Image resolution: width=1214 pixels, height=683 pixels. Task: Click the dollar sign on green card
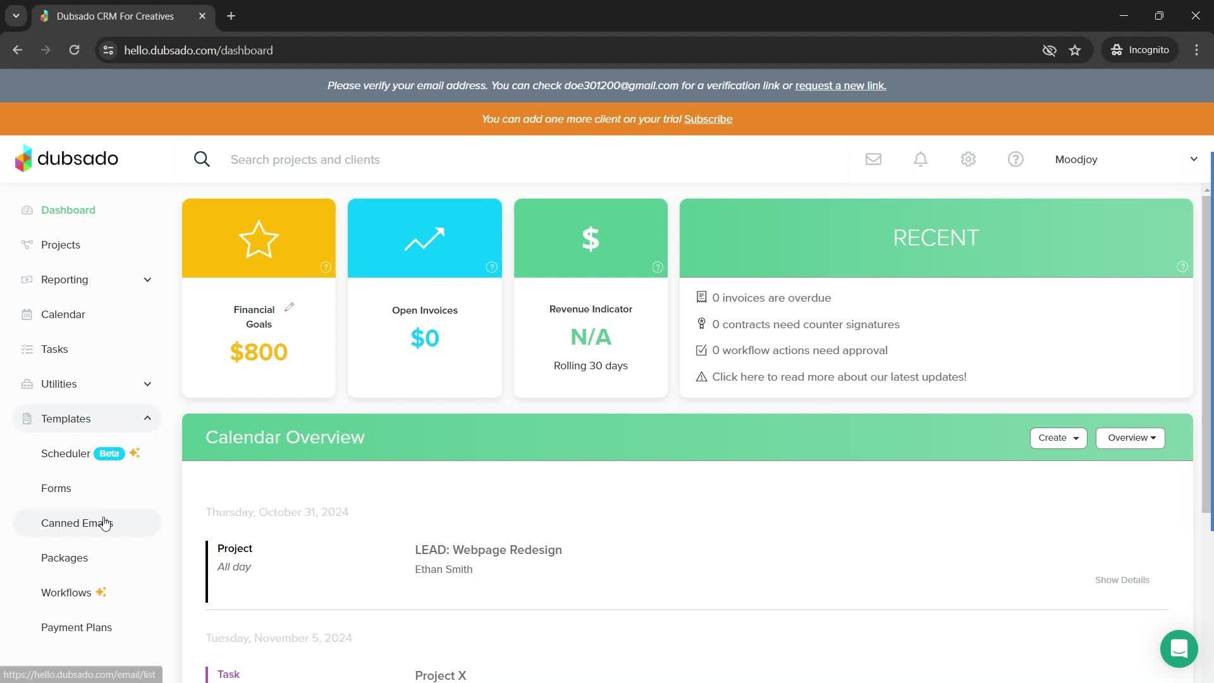pos(591,239)
